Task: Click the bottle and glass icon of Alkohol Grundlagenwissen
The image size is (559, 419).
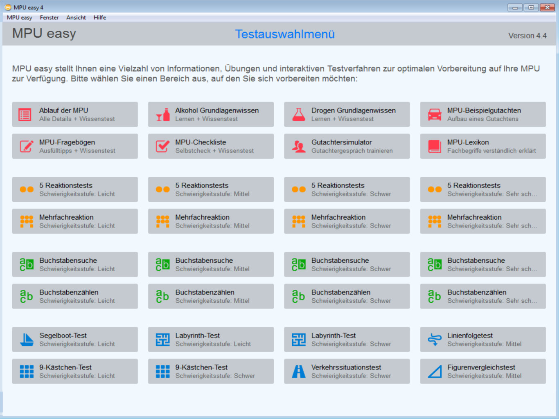Action: click(x=162, y=115)
